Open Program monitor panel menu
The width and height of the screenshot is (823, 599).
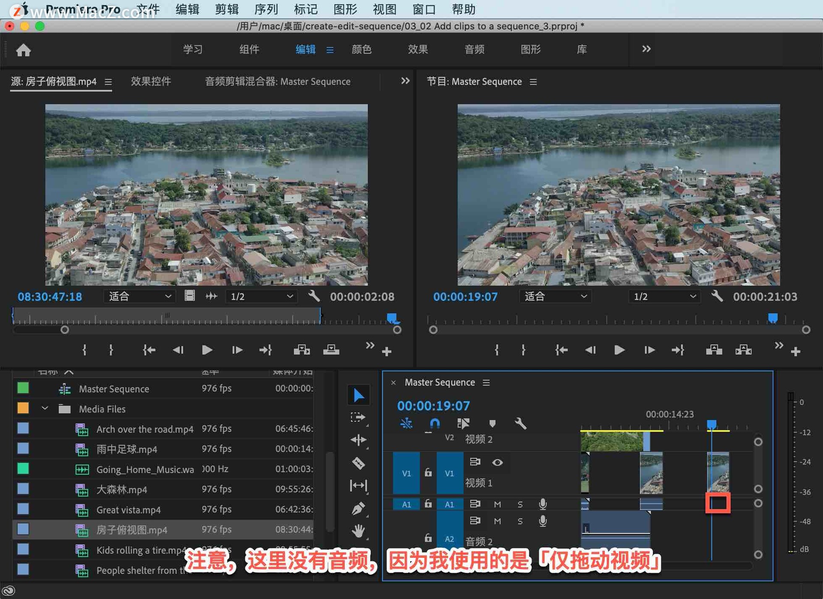point(533,81)
